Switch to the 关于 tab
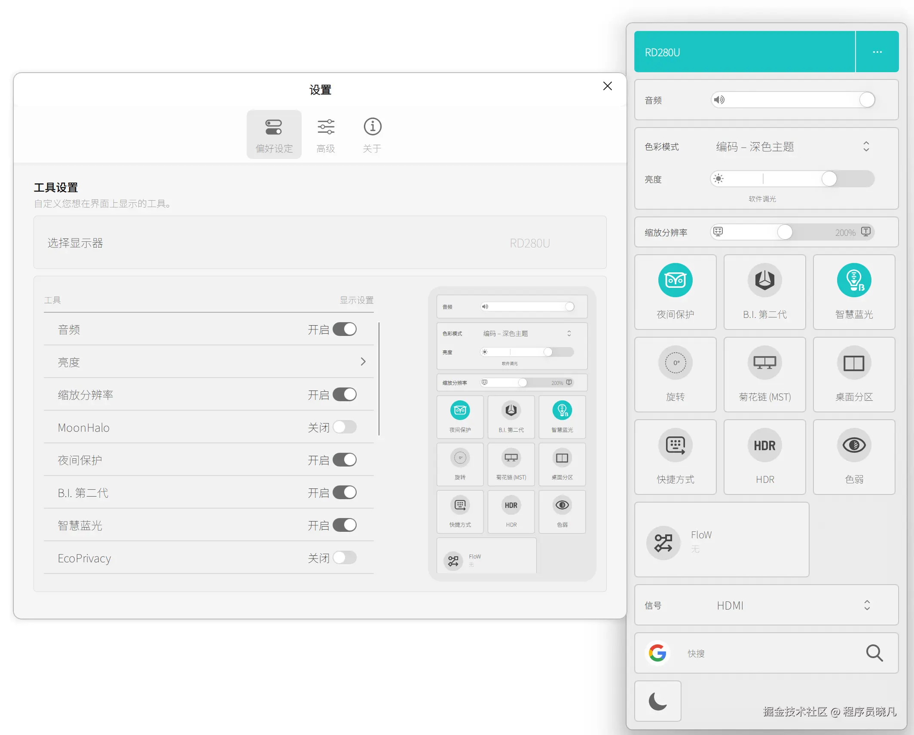This screenshot has height=735, width=914. click(372, 135)
